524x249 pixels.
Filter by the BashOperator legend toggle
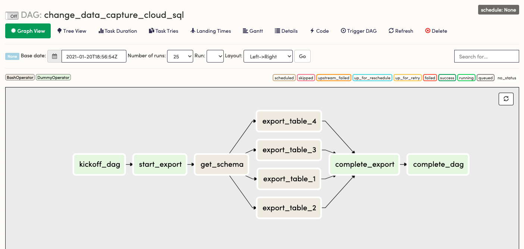click(19, 77)
